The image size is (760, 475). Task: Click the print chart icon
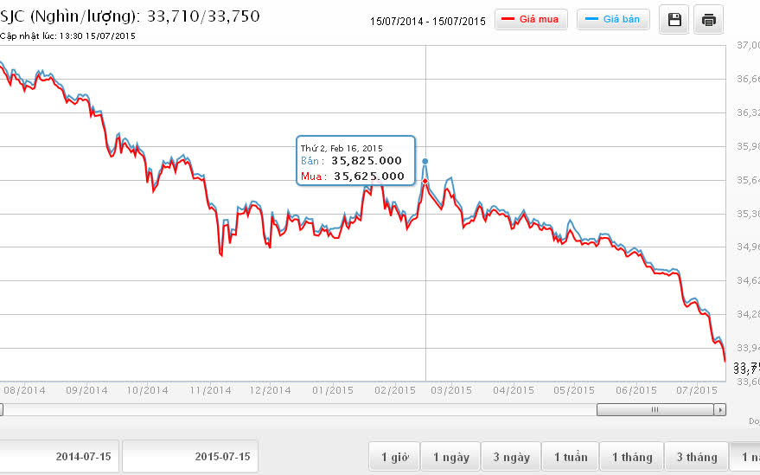click(x=709, y=19)
